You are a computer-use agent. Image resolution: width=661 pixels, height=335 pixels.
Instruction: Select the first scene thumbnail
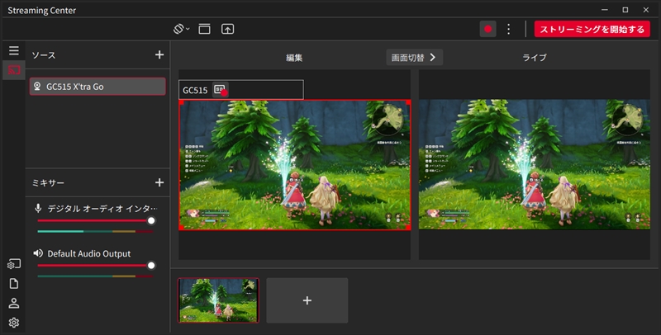click(218, 300)
